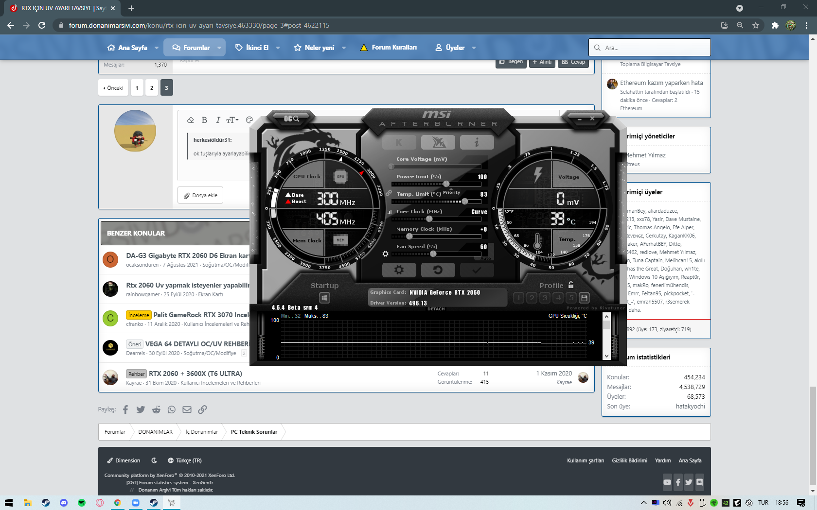Expand the İkinci El menu arrow

pyautogui.click(x=278, y=48)
